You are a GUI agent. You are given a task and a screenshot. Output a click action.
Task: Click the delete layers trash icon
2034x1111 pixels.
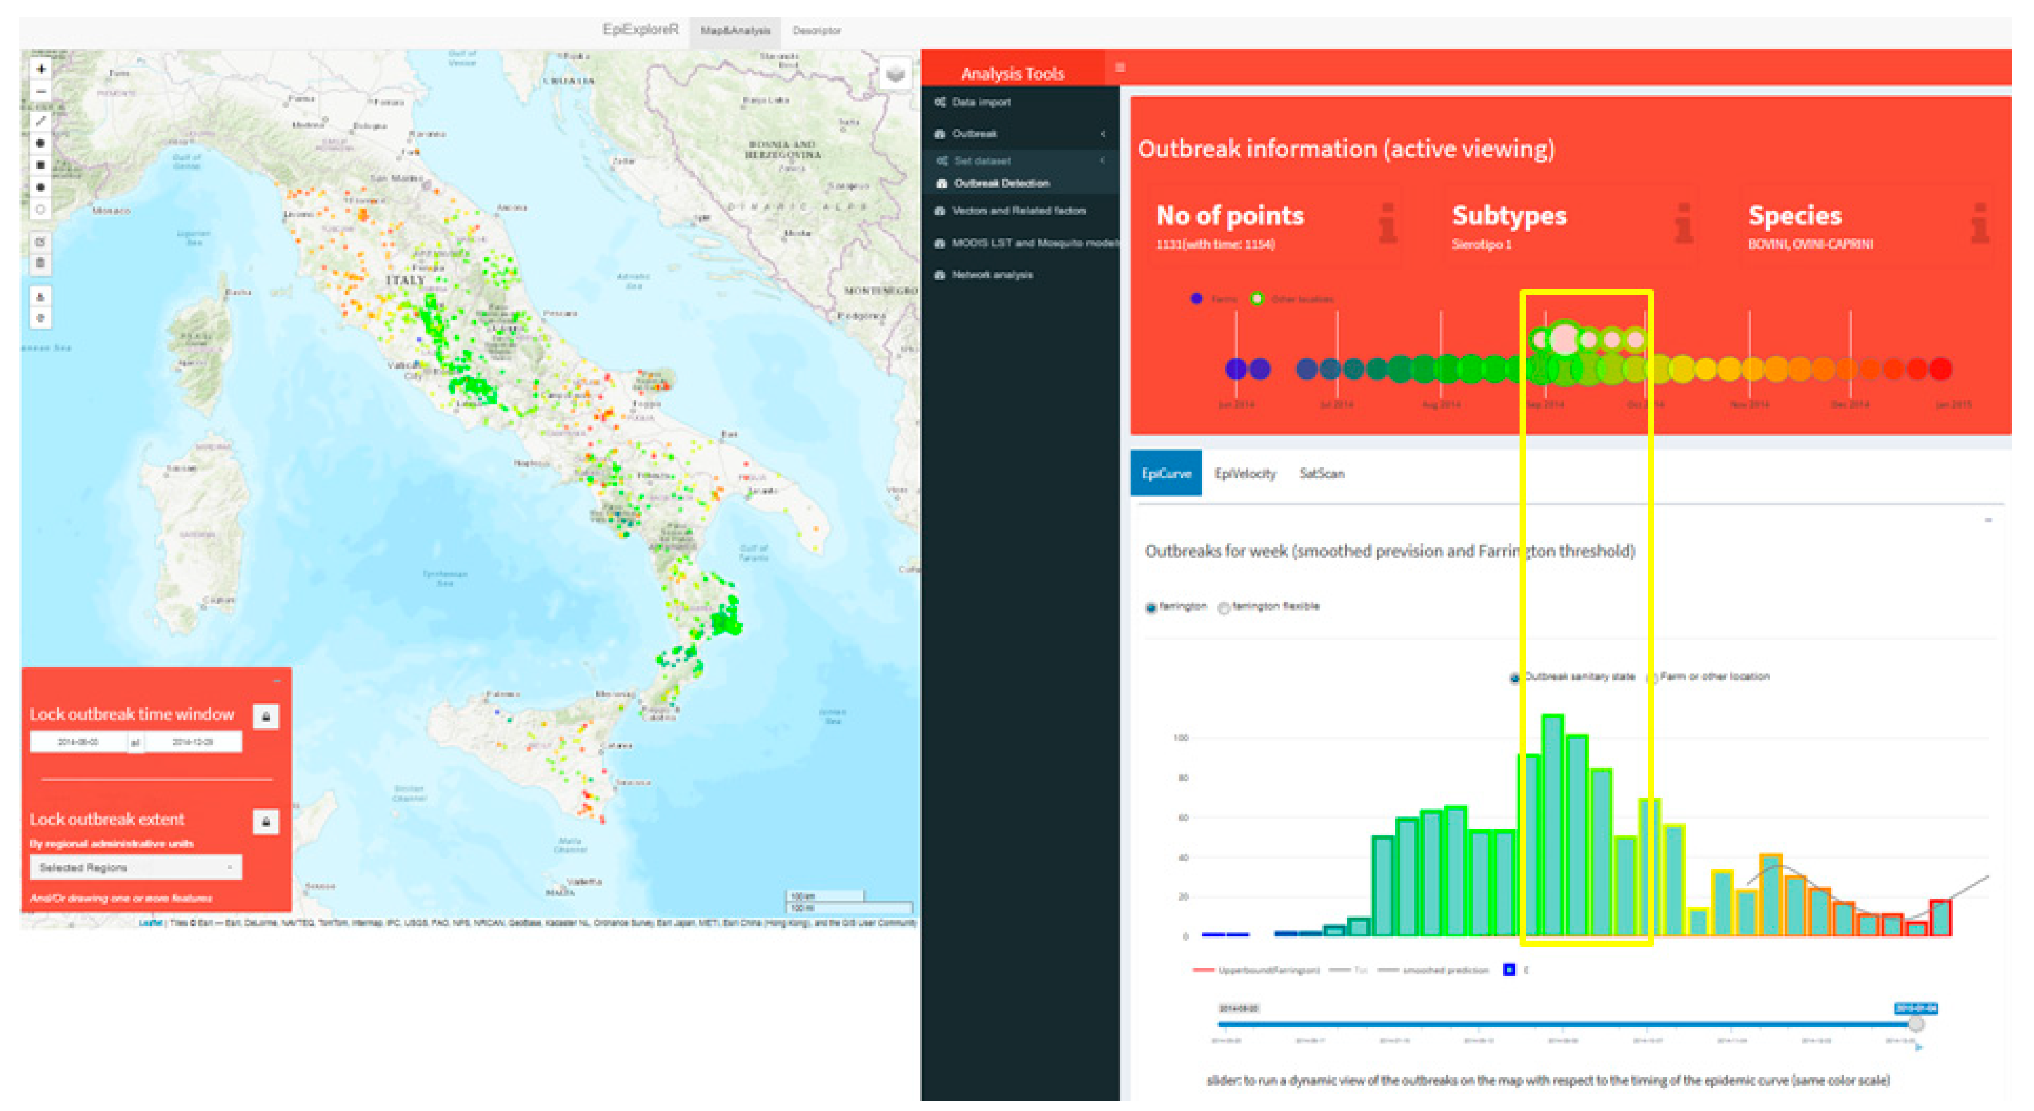41,264
